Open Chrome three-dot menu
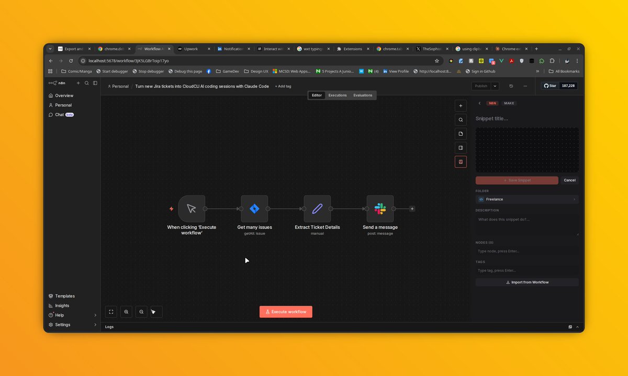The width and height of the screenshot is (628, 376). (577, 61)
